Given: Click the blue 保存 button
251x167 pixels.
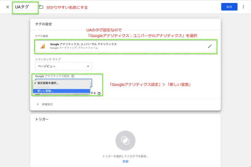Looking at the screenshot, I should click(x=229, y=7).
